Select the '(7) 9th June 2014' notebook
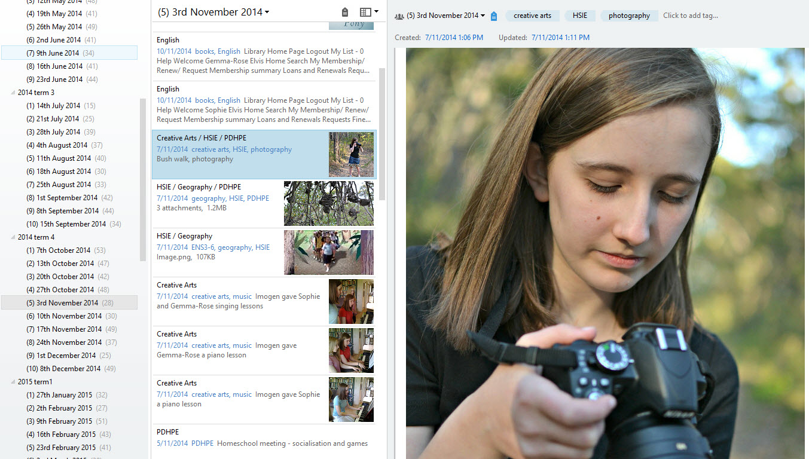The image size is (809, 459). (53, 53)
